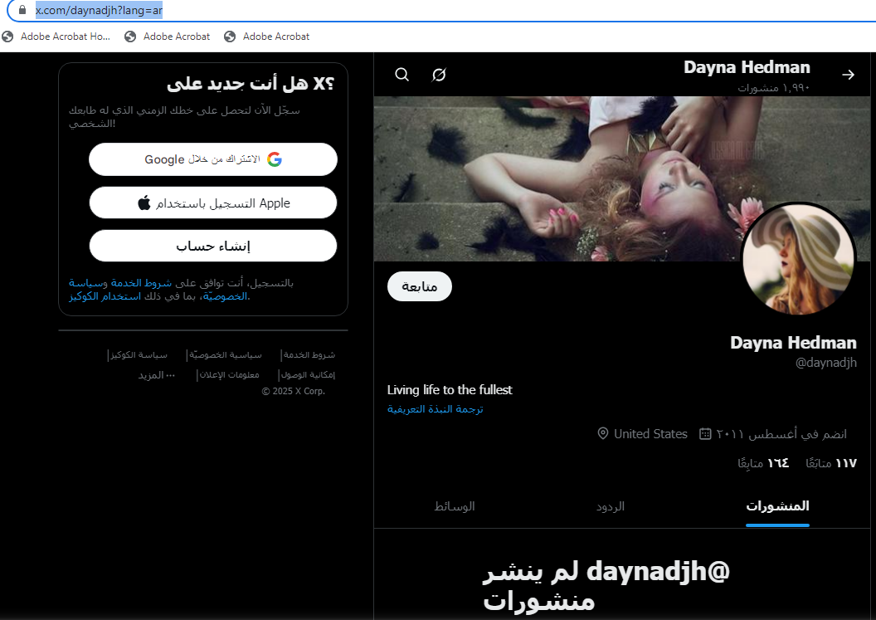Click the calendar icon next to join date

pyautogui.click(x=705, y=434)
